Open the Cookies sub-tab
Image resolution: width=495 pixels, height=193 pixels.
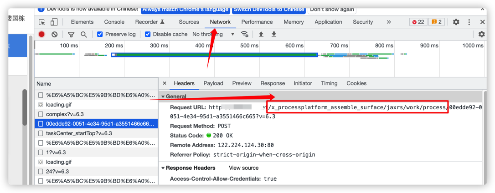(356, 83)
